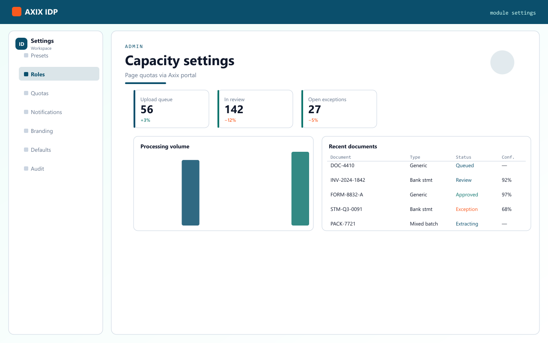
Task: Click the Extracting status
Action: click(467, 224)
